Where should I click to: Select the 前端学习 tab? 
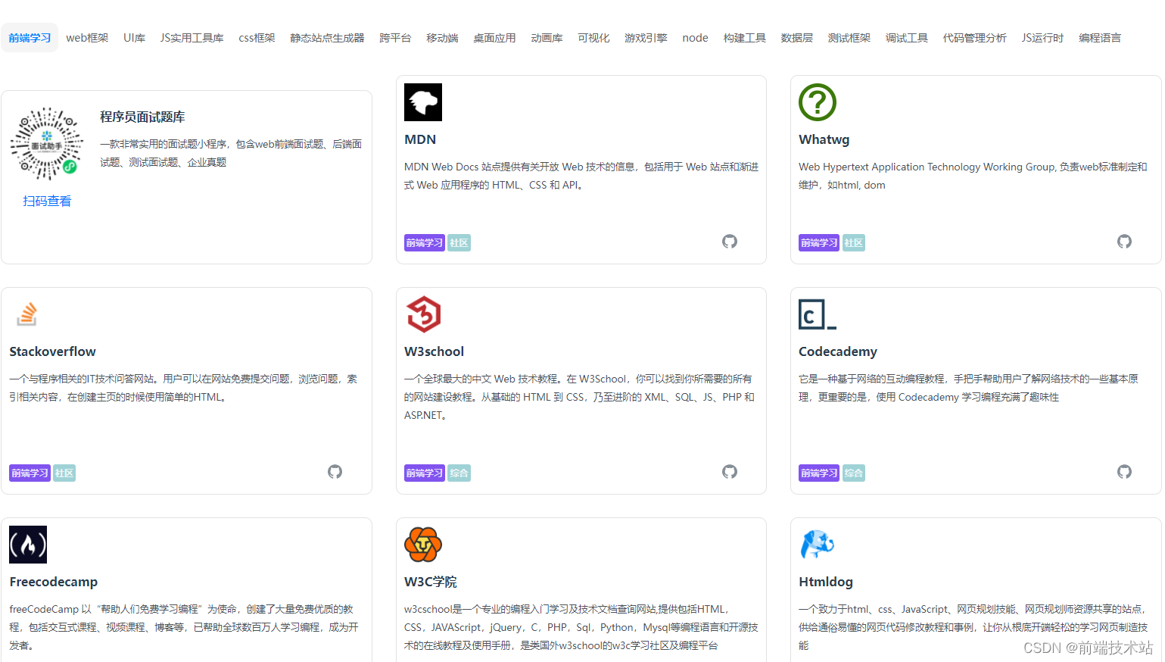pyautogui.click(x=30, y=38)
